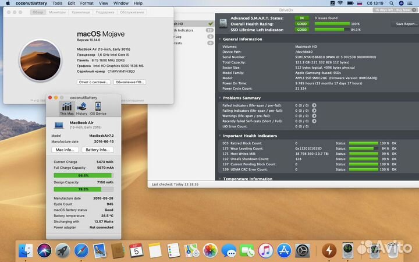This screenshot has width=419, height=262.
Task: Click arrow beside Failing Indicators row
Action: point(314,111)
